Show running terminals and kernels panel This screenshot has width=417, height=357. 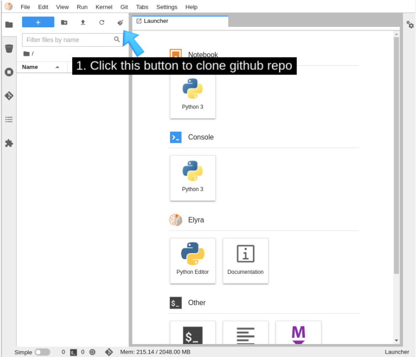[x=9, y=72]
